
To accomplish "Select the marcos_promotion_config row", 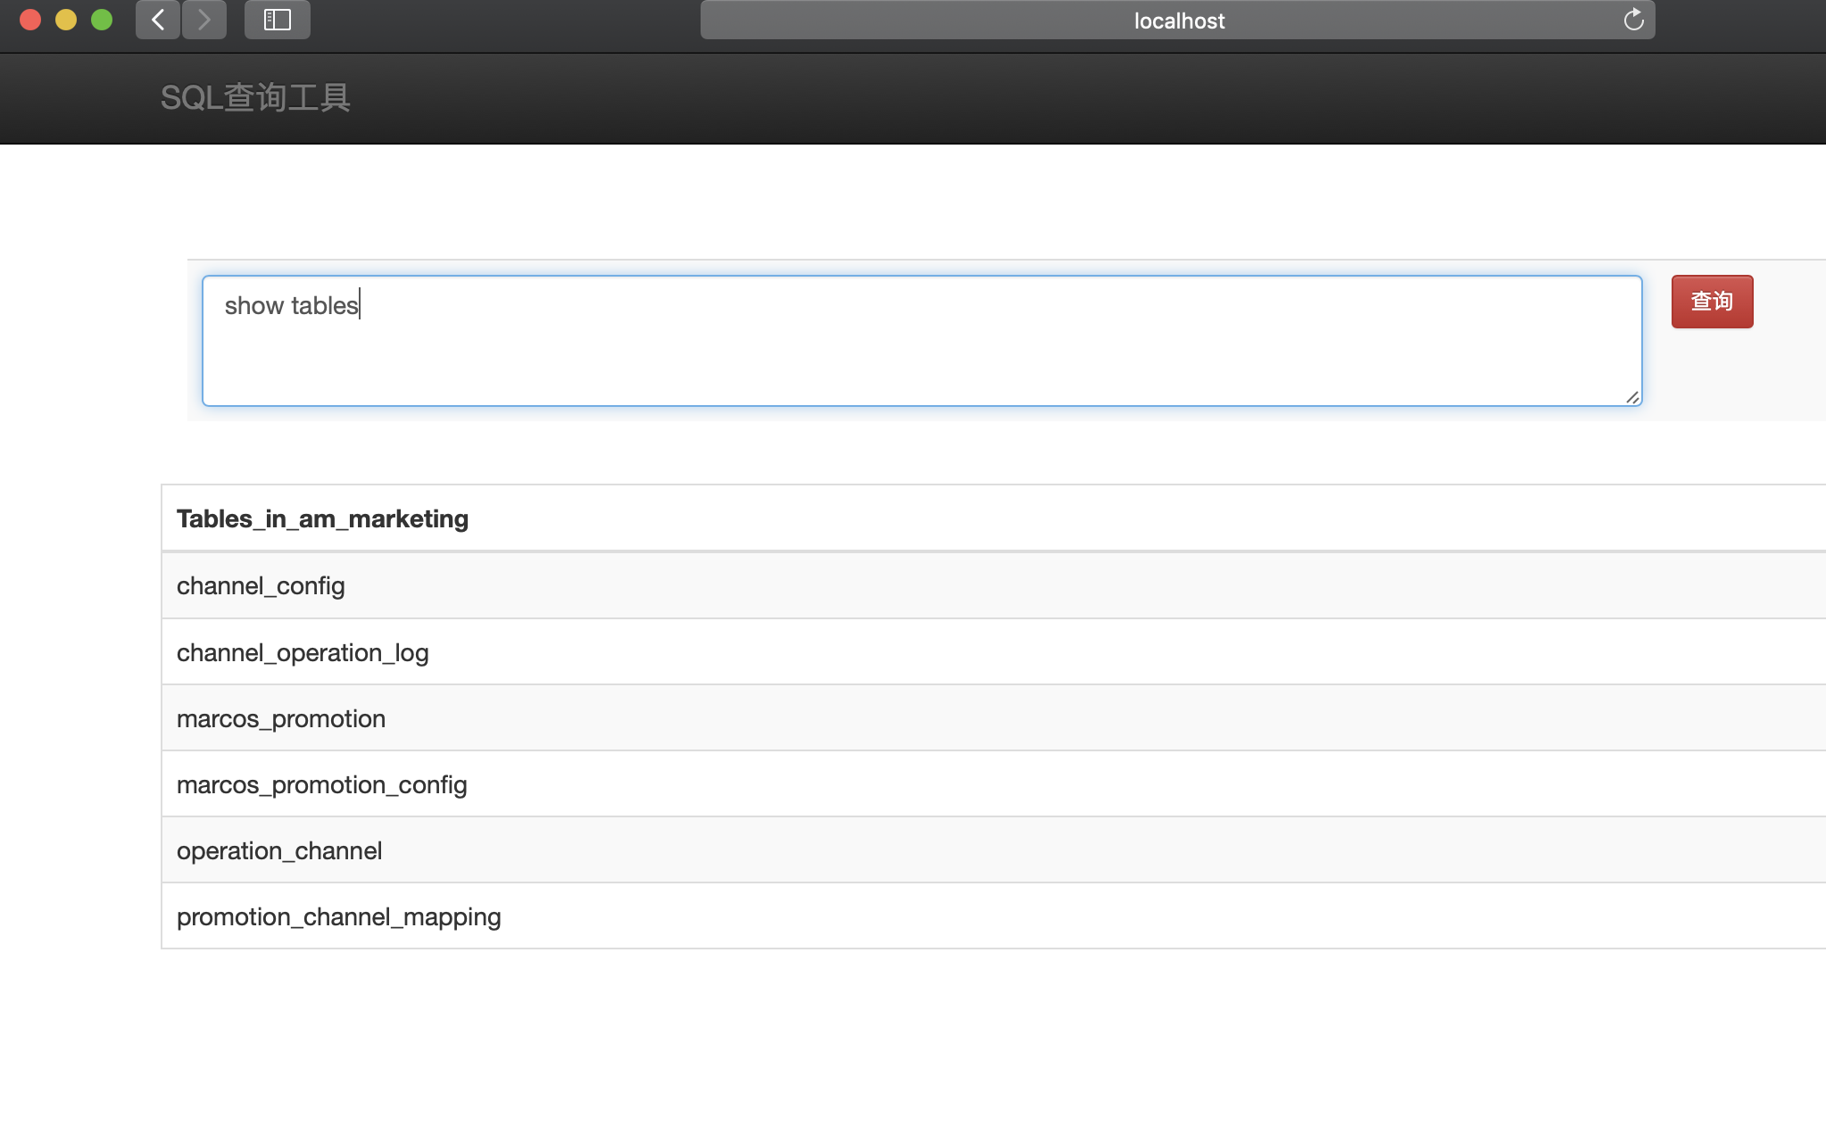I will [321, 784].
